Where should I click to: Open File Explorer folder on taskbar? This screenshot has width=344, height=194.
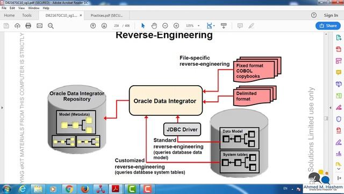tap(38, 189)
